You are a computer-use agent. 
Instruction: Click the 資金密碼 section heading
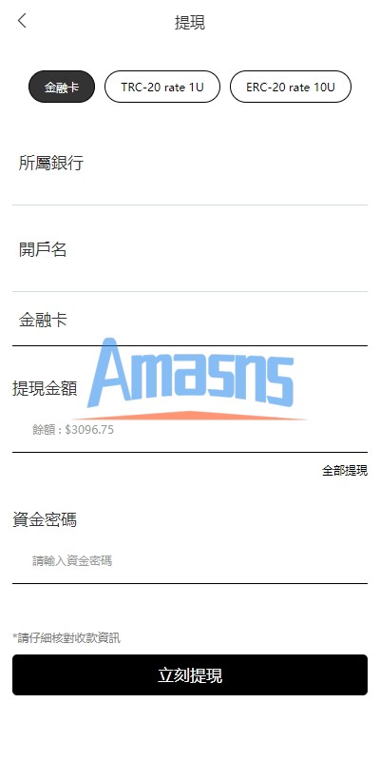(x=44, y=519)
